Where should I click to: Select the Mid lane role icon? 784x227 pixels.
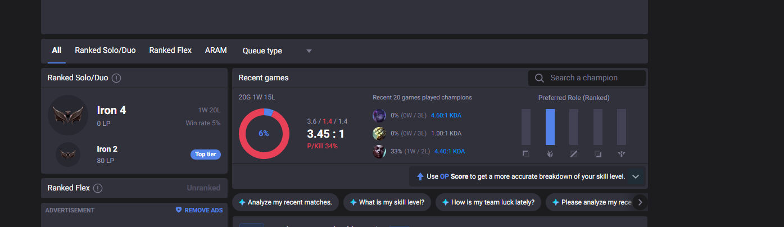(x=574, y=154)
